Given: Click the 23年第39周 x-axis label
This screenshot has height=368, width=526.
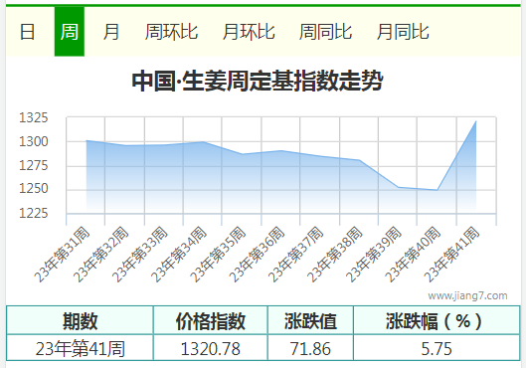Looking at the screenshot, I should click(x=374, y=255).
